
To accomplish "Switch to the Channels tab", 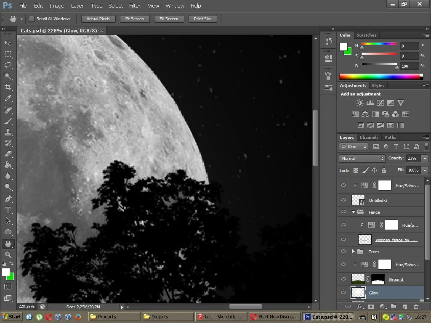I will 369,138.
